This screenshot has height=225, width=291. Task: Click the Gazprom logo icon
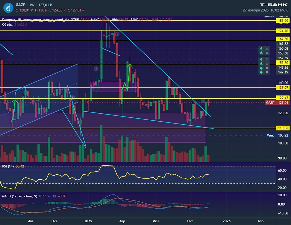pyautogui.click(x=8, y=8)
